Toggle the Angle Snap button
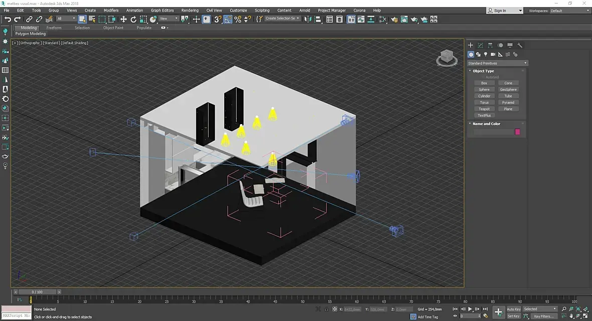Screen dimensions: 592x321 point(228,19)
